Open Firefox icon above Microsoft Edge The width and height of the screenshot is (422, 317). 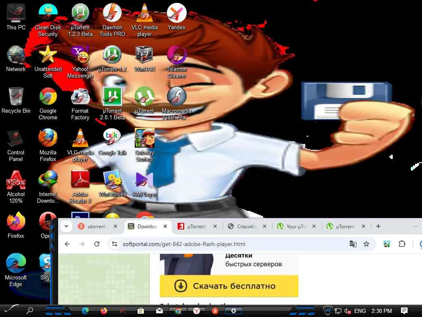click(16, 225)
